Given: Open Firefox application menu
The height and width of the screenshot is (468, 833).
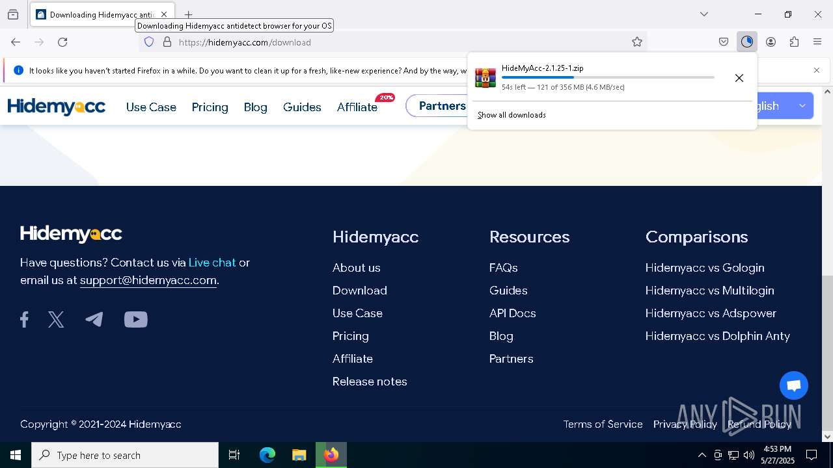Looking at the screenshot, I should tap(817, 42).
